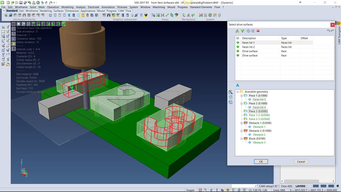Click the blue question-mark icon in the status bar
The image size is (341, 192).
click(x=217, y=190)
